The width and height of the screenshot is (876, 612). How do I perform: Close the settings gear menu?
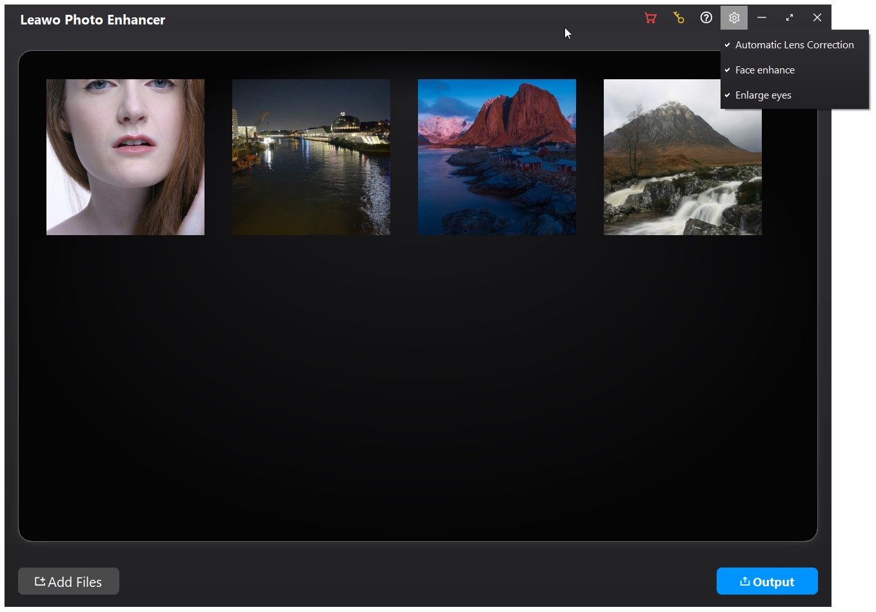coord(734,18)
